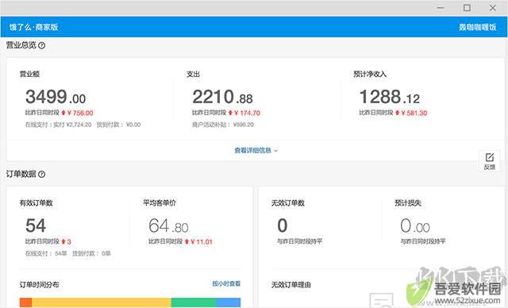Expand 查看详细信息 details section

[256, 151]
